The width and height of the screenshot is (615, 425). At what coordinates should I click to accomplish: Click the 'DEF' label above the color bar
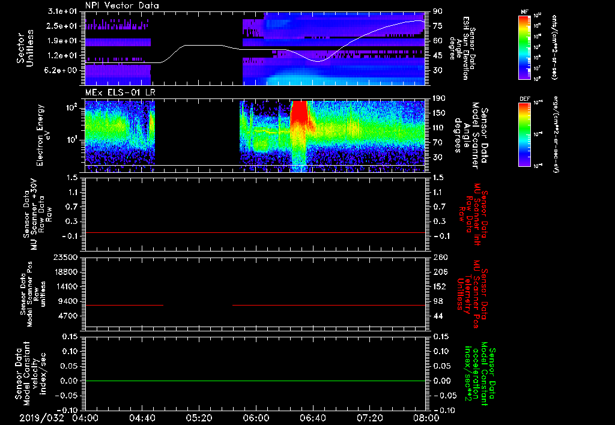pyautogui.click(x=524, y=99)
